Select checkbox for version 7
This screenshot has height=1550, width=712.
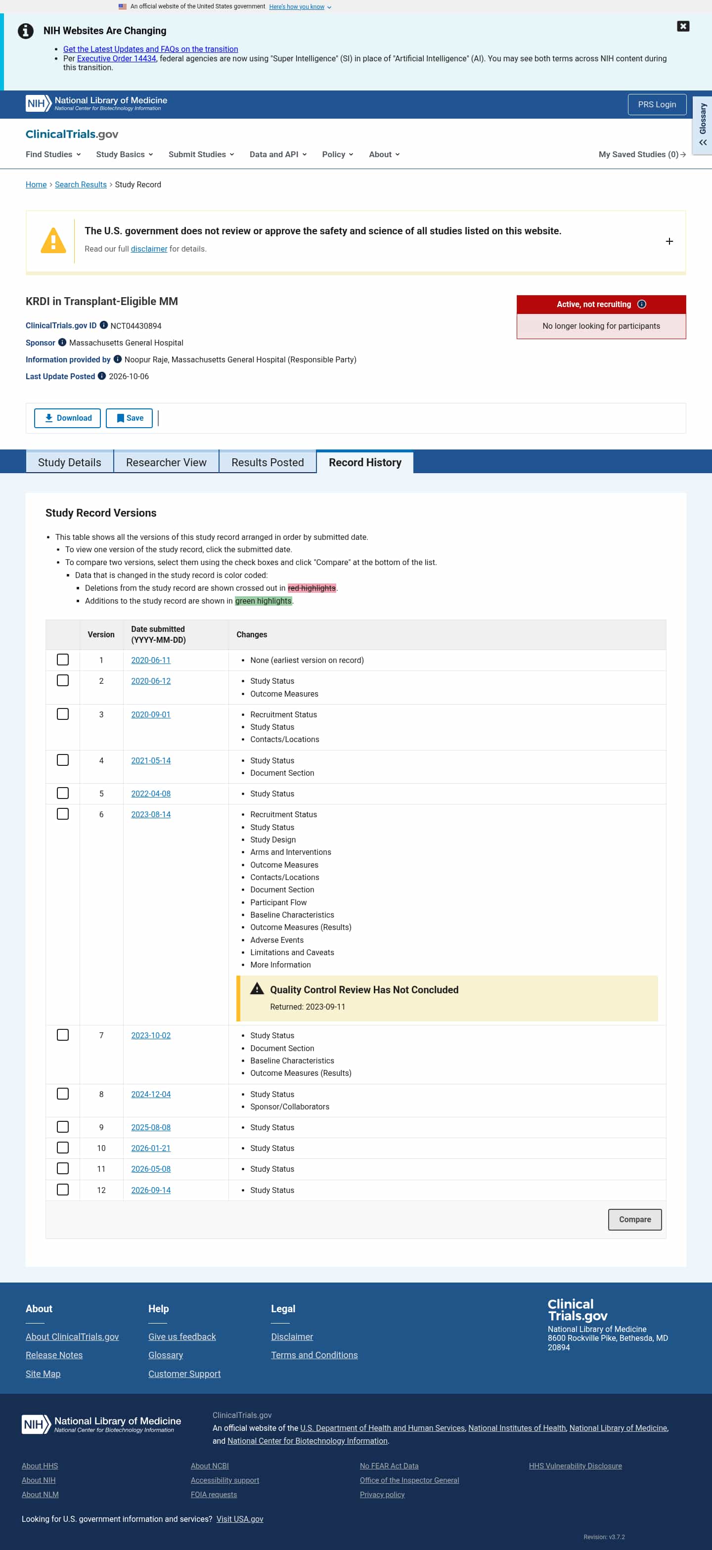click(x=63, y=1034)
